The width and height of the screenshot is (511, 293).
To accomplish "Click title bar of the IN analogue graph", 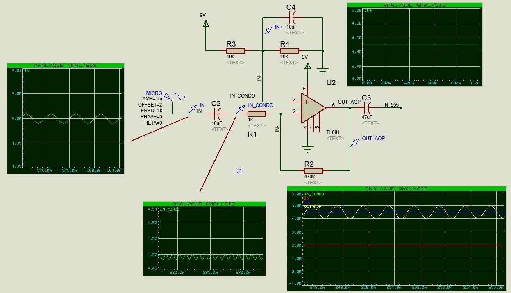I will (66, 65).
